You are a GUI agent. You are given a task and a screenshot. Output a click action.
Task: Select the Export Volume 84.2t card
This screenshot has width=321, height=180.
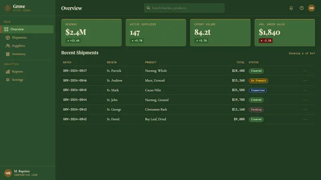[x=220, y=33]
